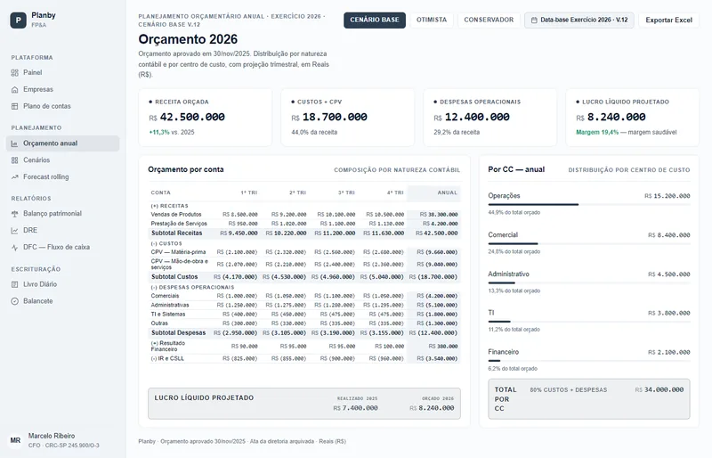Click Subtotal Custos row label
The image size is (712, 458).
point(174,276)
